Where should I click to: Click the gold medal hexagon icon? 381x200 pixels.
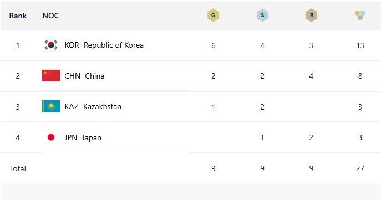point(213,16)
